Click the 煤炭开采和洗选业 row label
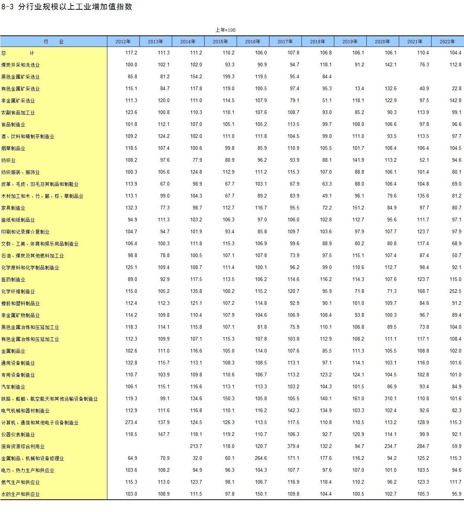464x512 pixels. (x=20, y=65)
